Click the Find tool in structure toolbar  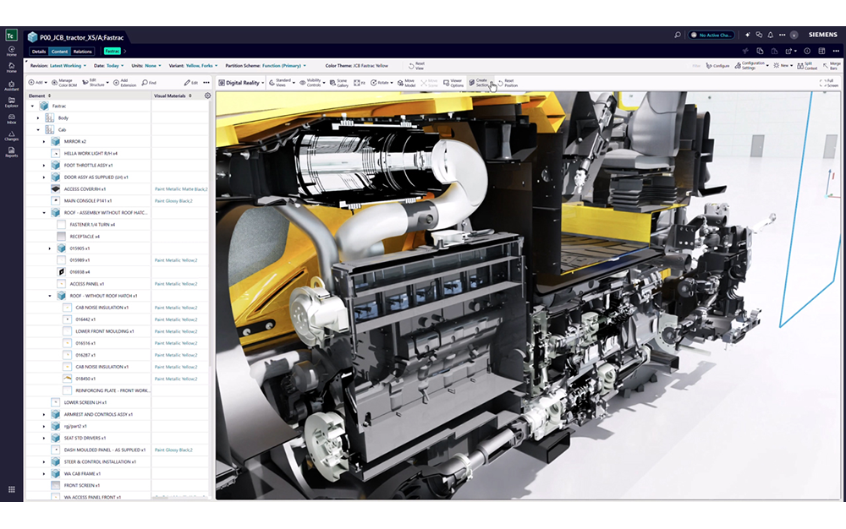coord(149,83)
